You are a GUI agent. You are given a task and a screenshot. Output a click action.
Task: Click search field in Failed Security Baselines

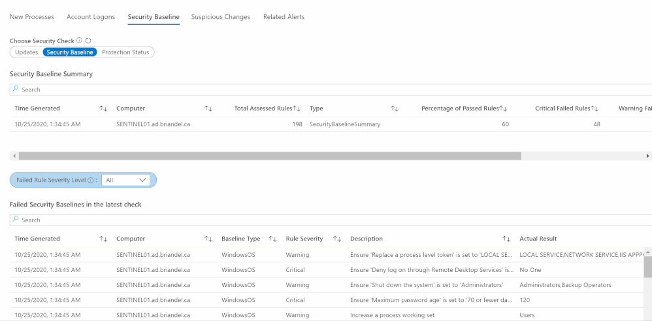pos(331,220)
